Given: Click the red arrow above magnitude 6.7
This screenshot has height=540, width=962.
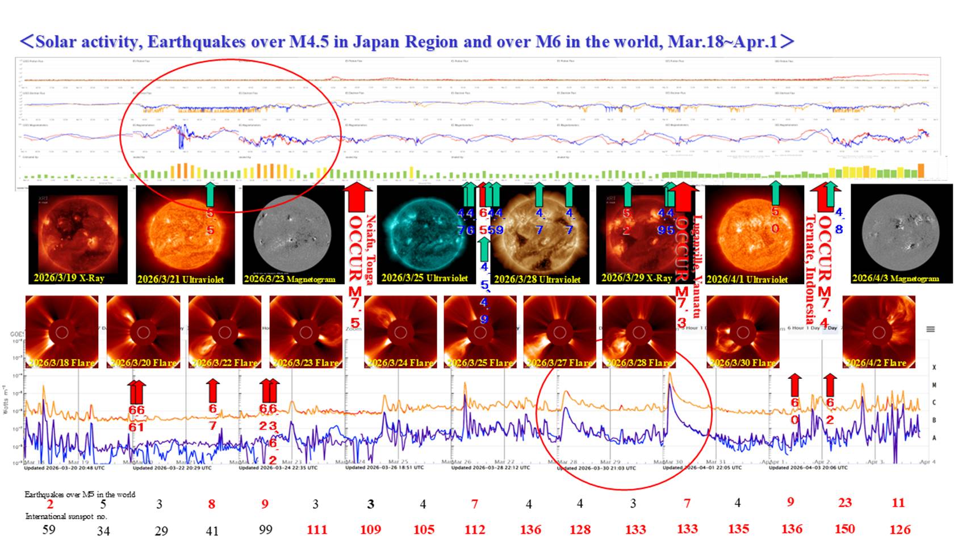Looking at the screenshot, I should (213, 390).
